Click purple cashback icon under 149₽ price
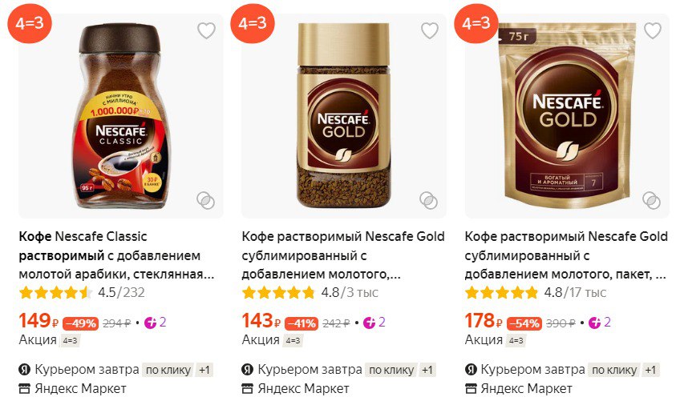The width and height of the screenshot is (680, 401). click(x=147, y=323)
